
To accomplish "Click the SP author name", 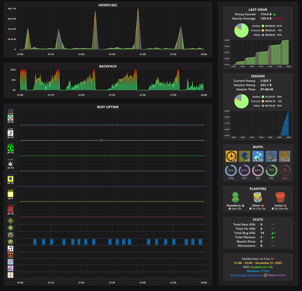I will pos(272,259).
